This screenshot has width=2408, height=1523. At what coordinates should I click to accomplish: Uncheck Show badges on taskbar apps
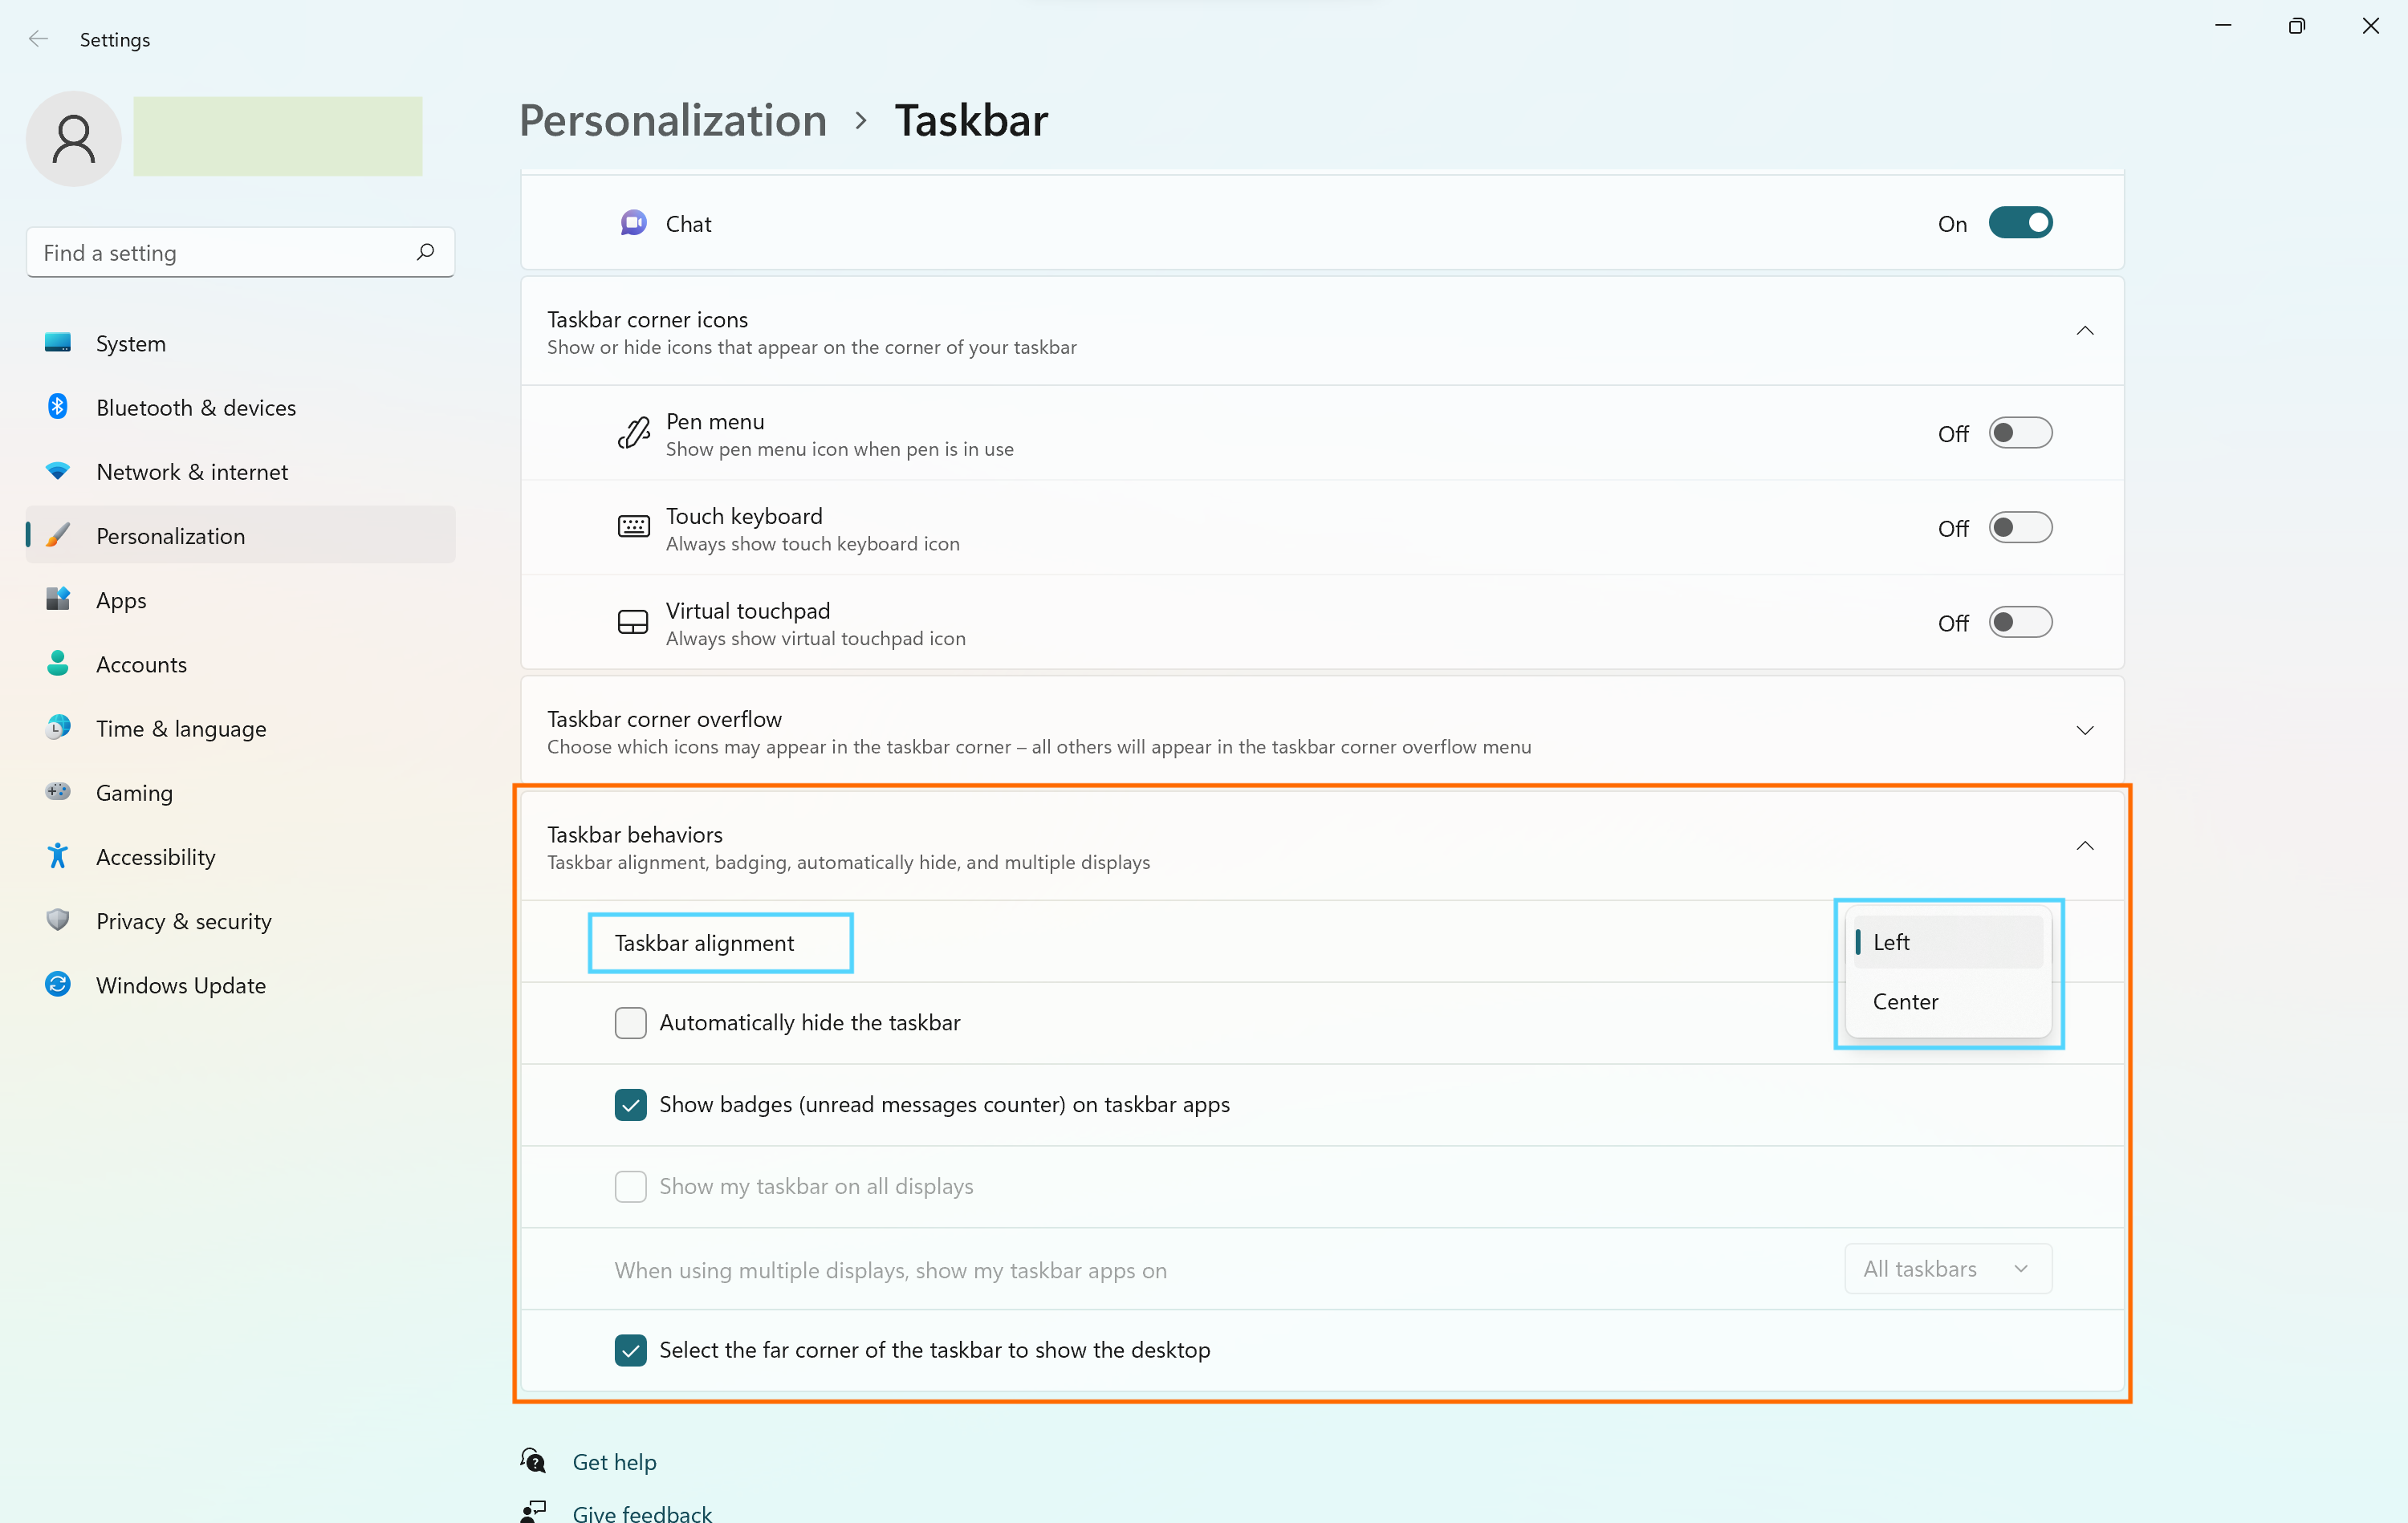(631, 1104)
